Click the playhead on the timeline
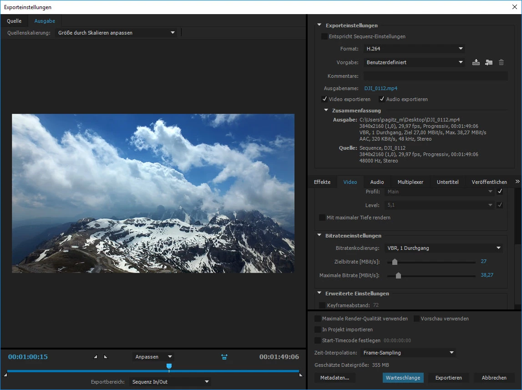Viewport: 522px width, 390px height. (169, 367)
